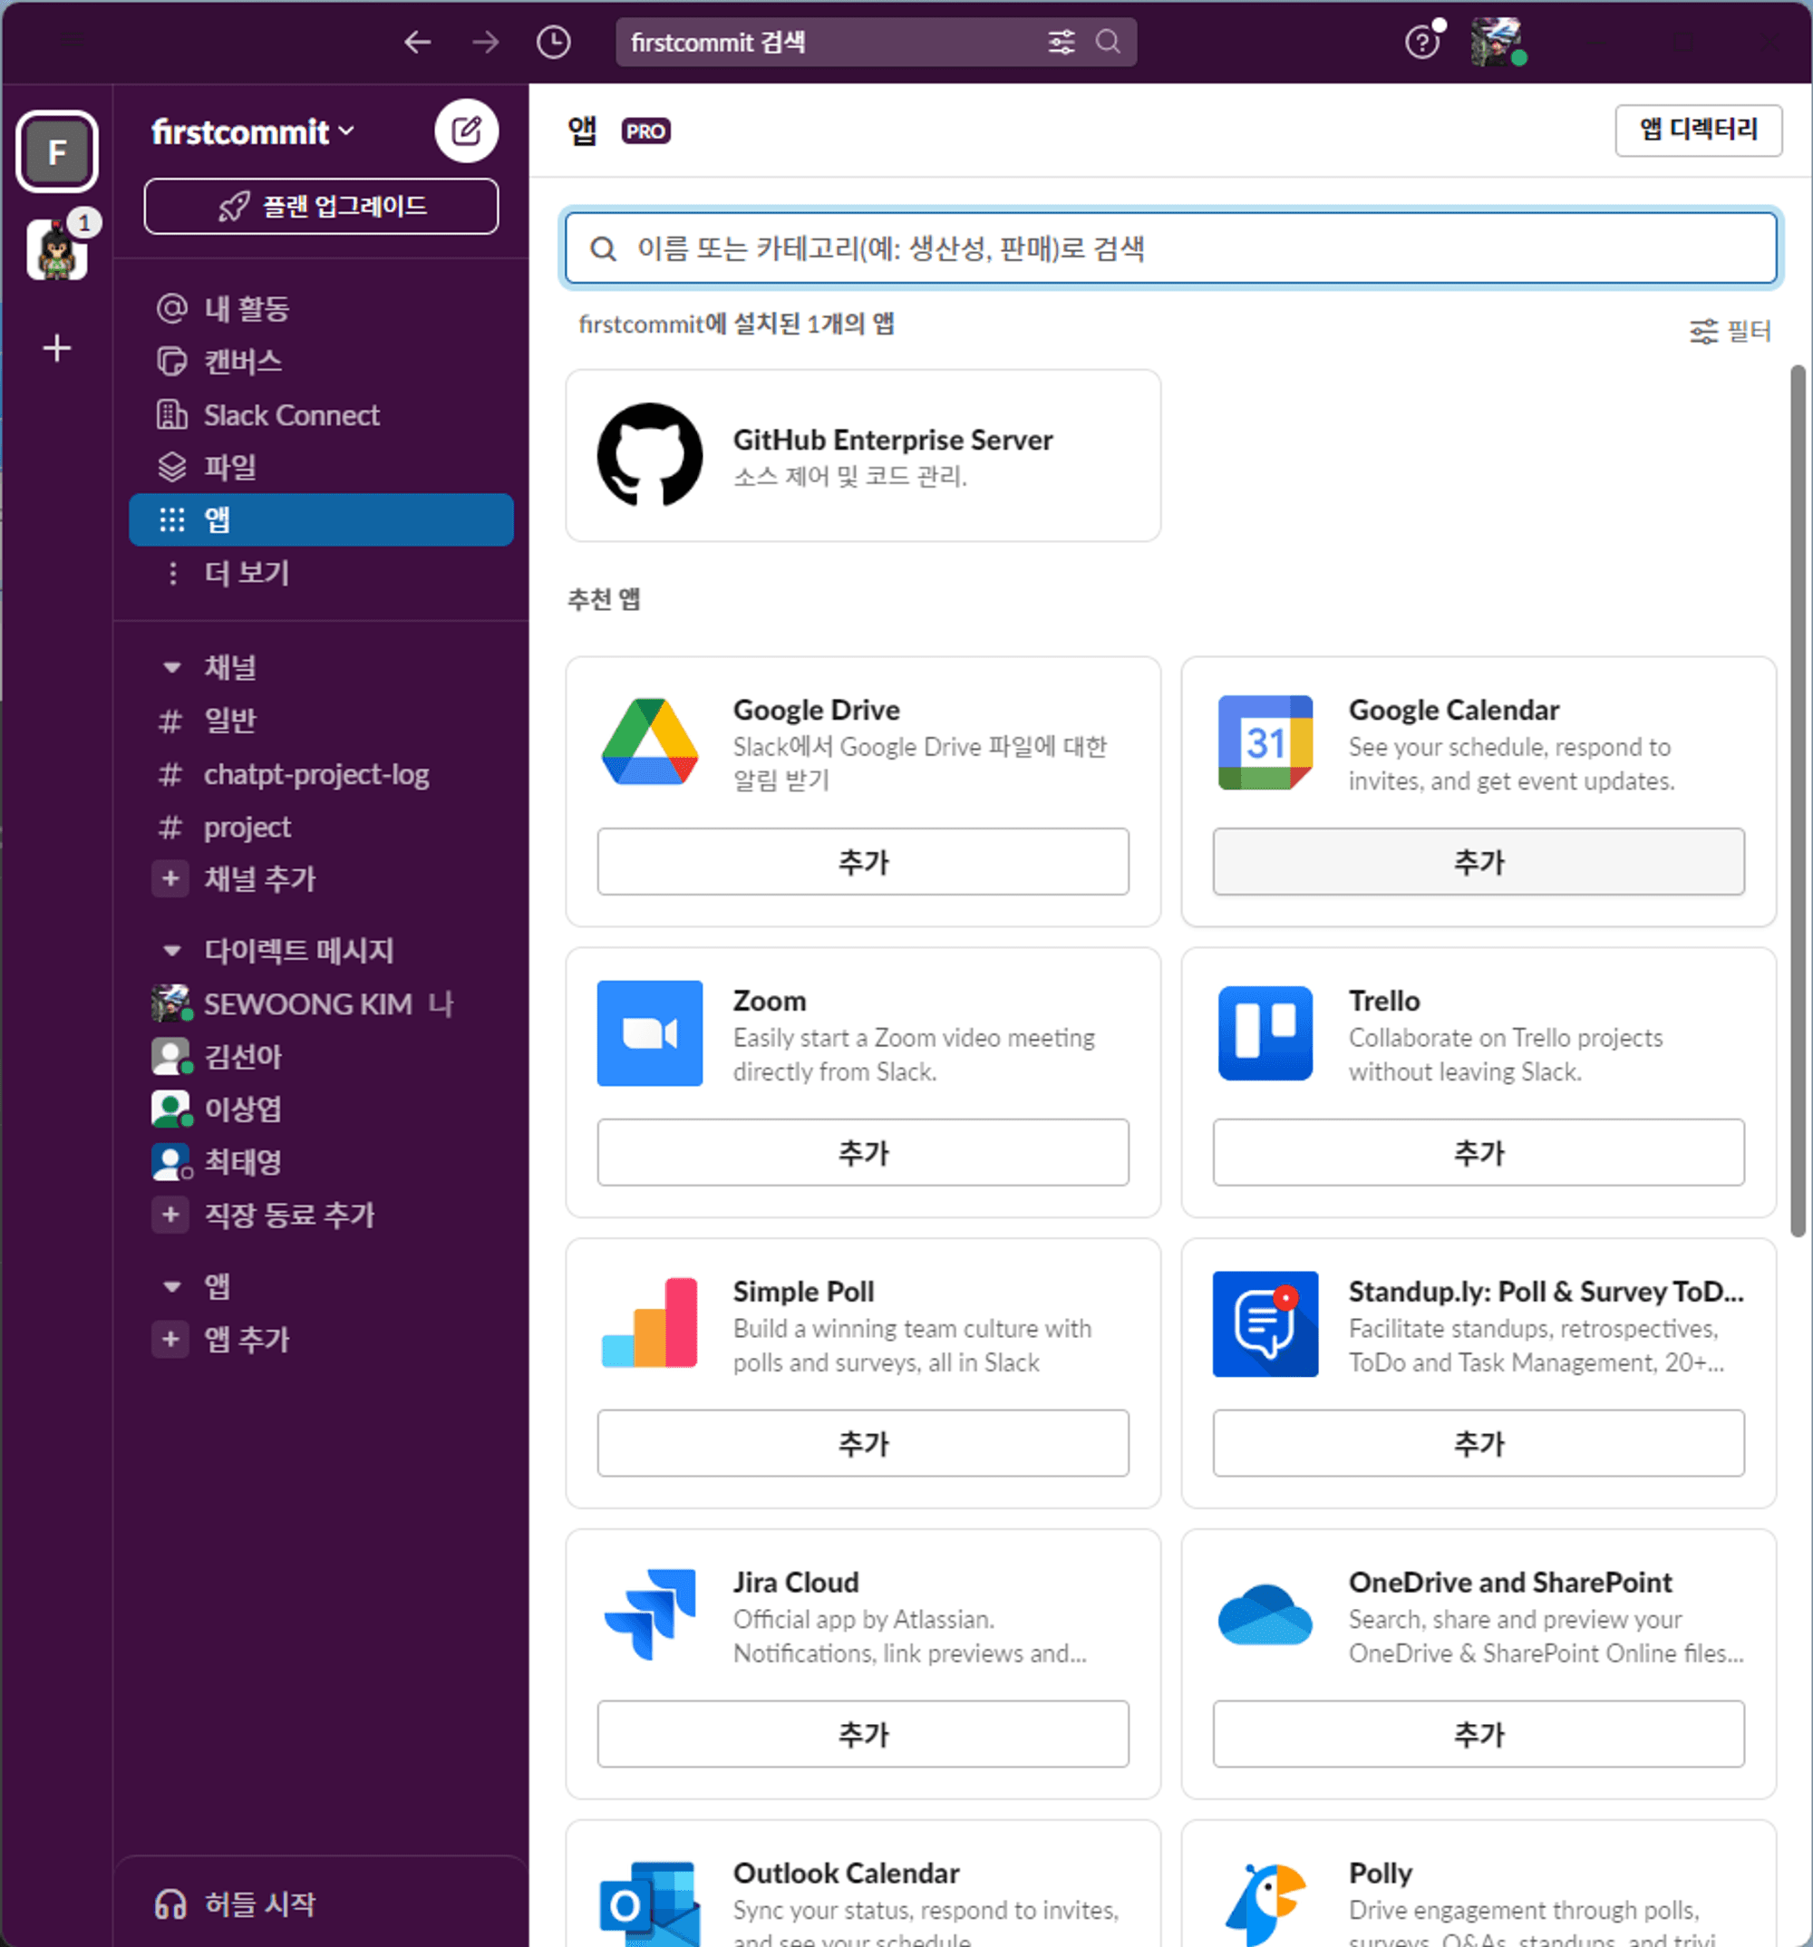Add Zoom with 추가 button
Viewport: 1813px width, 1947px height.
click(863, 1153)
